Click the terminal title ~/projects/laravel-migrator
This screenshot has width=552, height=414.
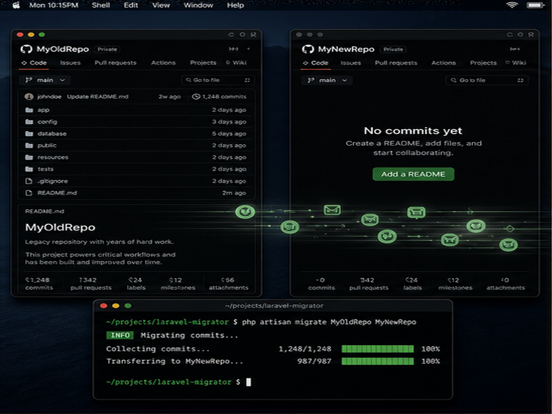tap(274, 306)
